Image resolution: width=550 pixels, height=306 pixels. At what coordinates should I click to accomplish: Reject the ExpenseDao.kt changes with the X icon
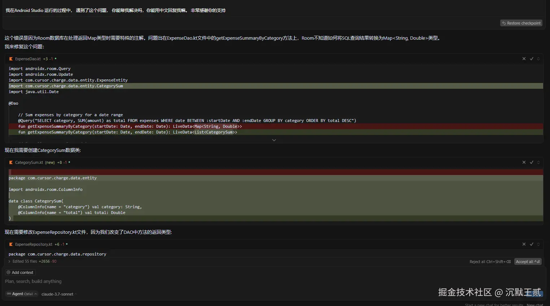(x=524, y=59)
